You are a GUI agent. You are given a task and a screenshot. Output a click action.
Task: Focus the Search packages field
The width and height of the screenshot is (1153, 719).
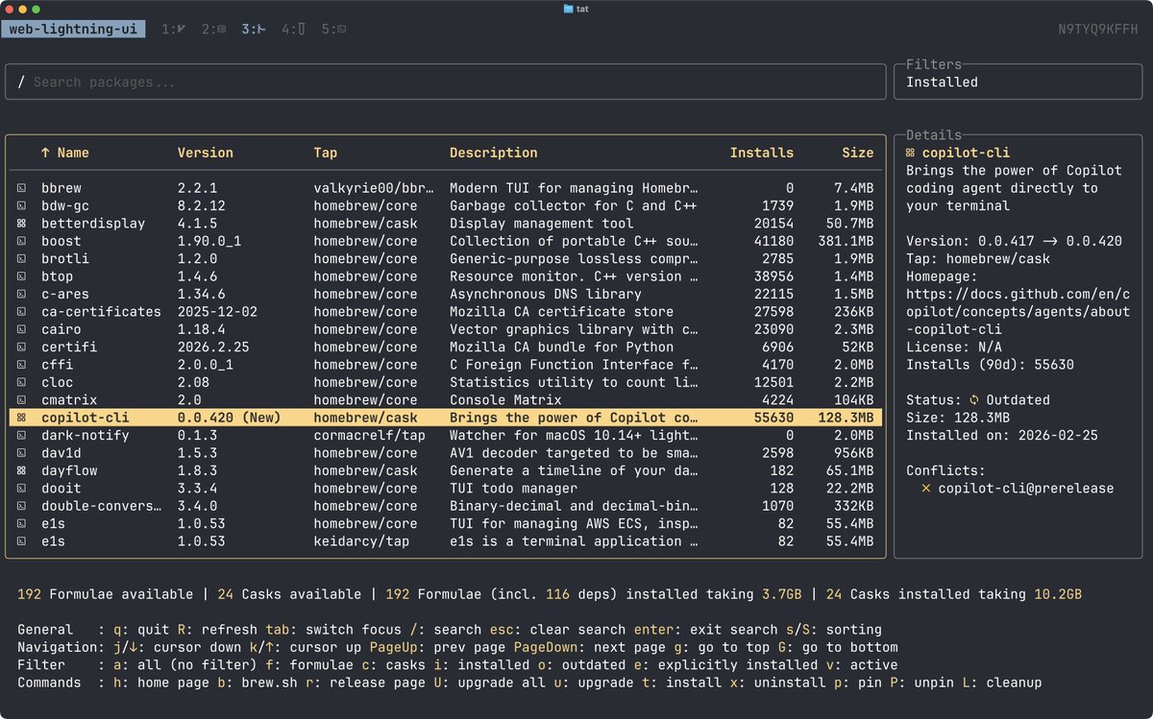(446, 82)
